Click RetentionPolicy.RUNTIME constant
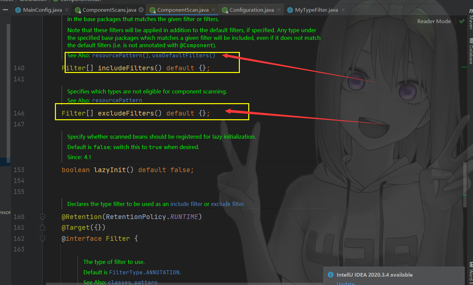 184,217
